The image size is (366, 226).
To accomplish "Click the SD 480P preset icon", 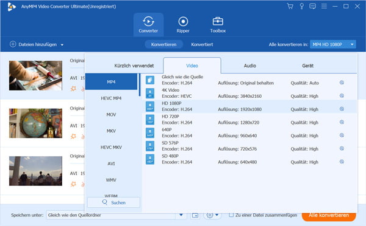I will coord(150,159).
